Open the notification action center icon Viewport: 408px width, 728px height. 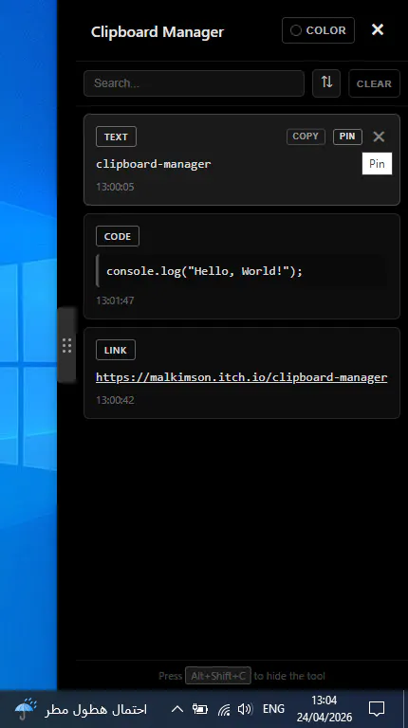pyautogui.click(x=377, y=709)
